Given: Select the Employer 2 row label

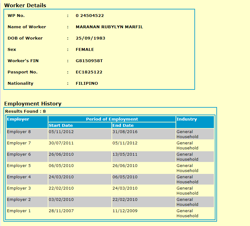Looking at the screenshot, I should [x=19, y=200].
